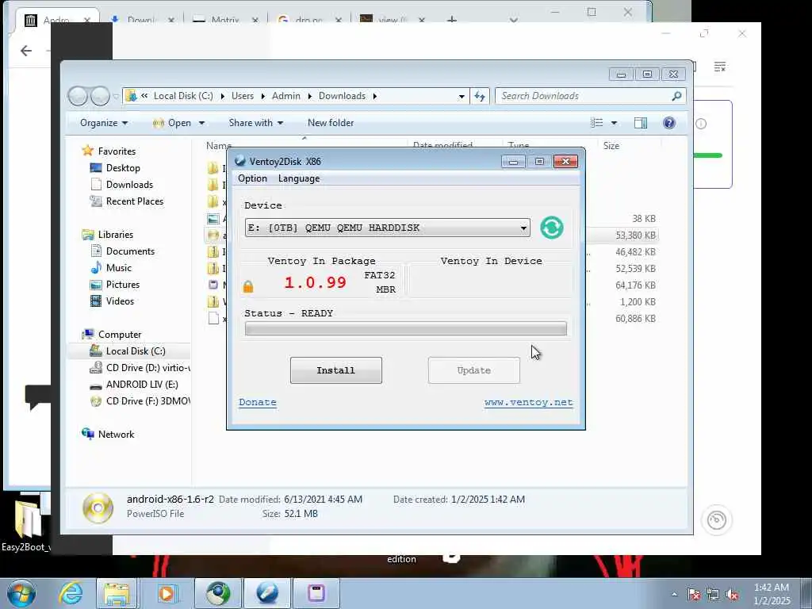Open the Device dropdown in Ventoy2Disk
The width and height of the screenshot is (812, 609).
point(387,228)
